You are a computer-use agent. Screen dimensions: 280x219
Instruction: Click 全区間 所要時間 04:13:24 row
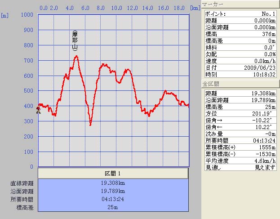click(x=240, y=141)
